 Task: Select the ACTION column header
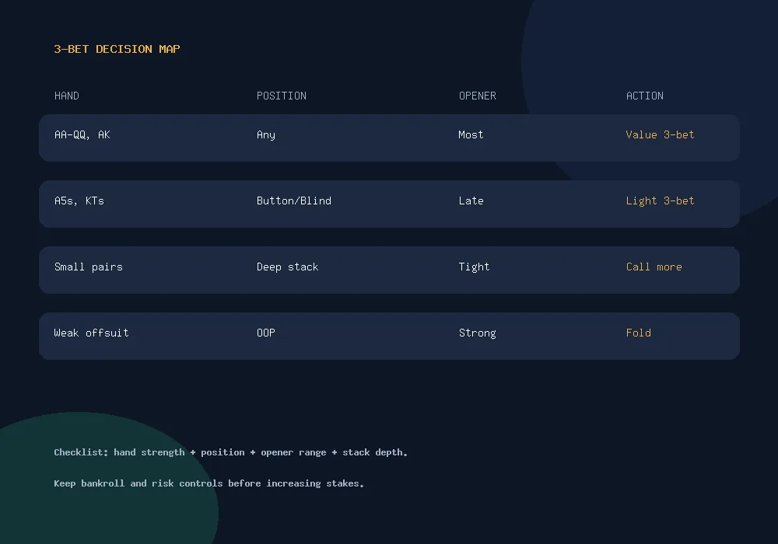[x=644, y=96]
